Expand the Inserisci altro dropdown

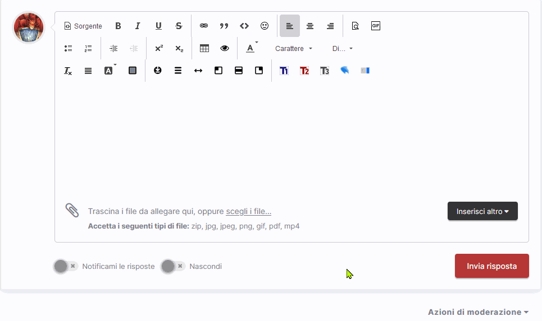(482, 211)
